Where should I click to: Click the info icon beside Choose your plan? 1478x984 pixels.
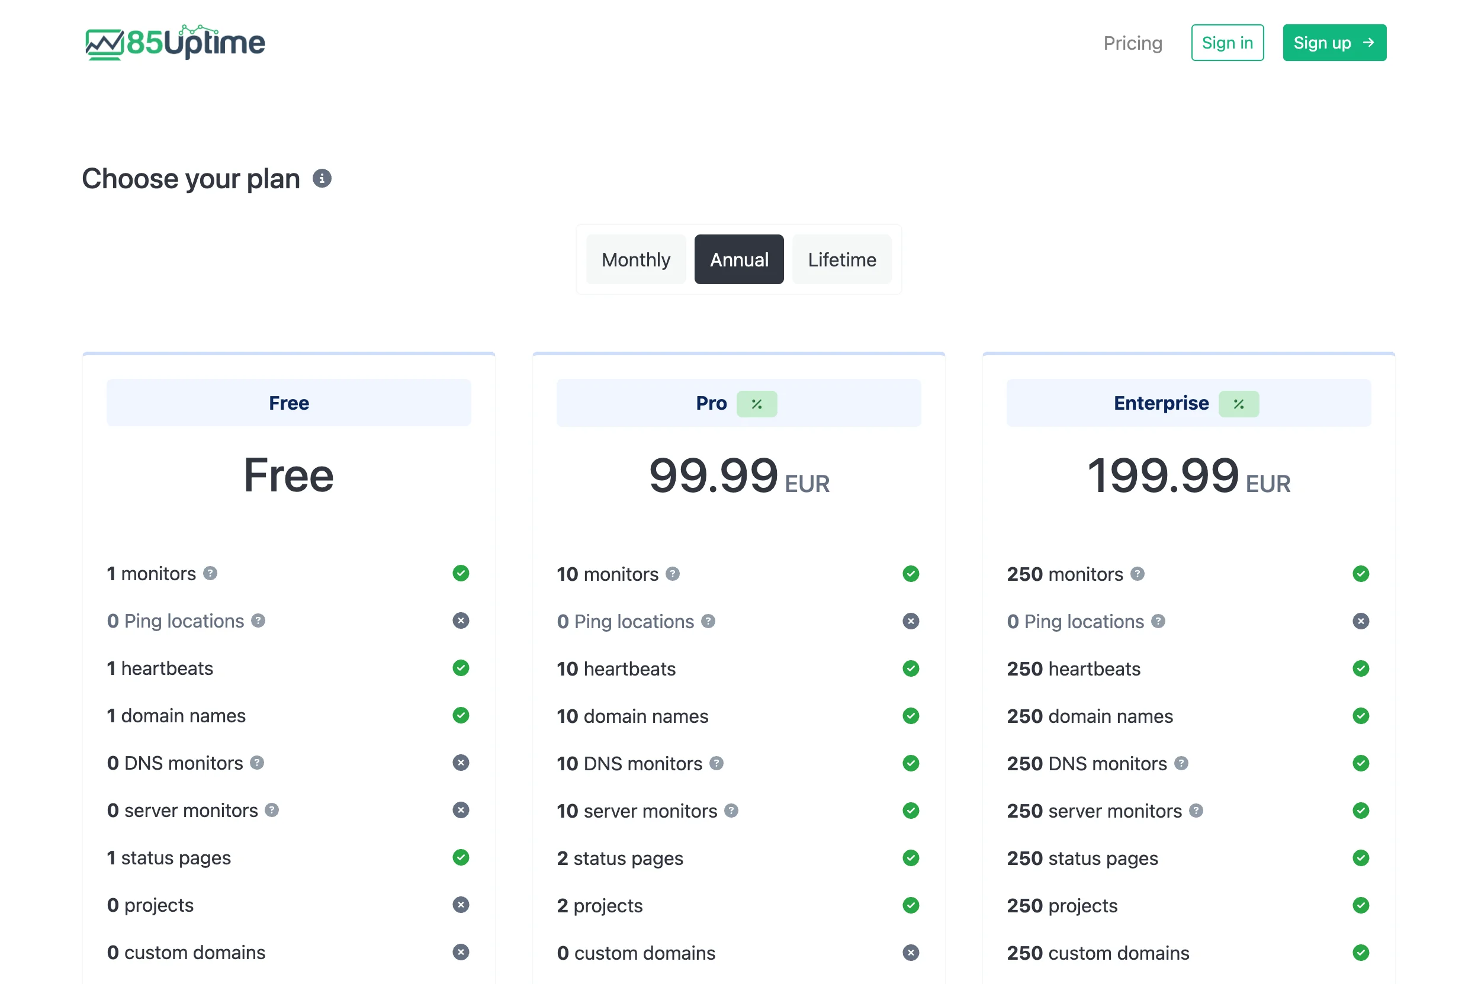[322, 179]
